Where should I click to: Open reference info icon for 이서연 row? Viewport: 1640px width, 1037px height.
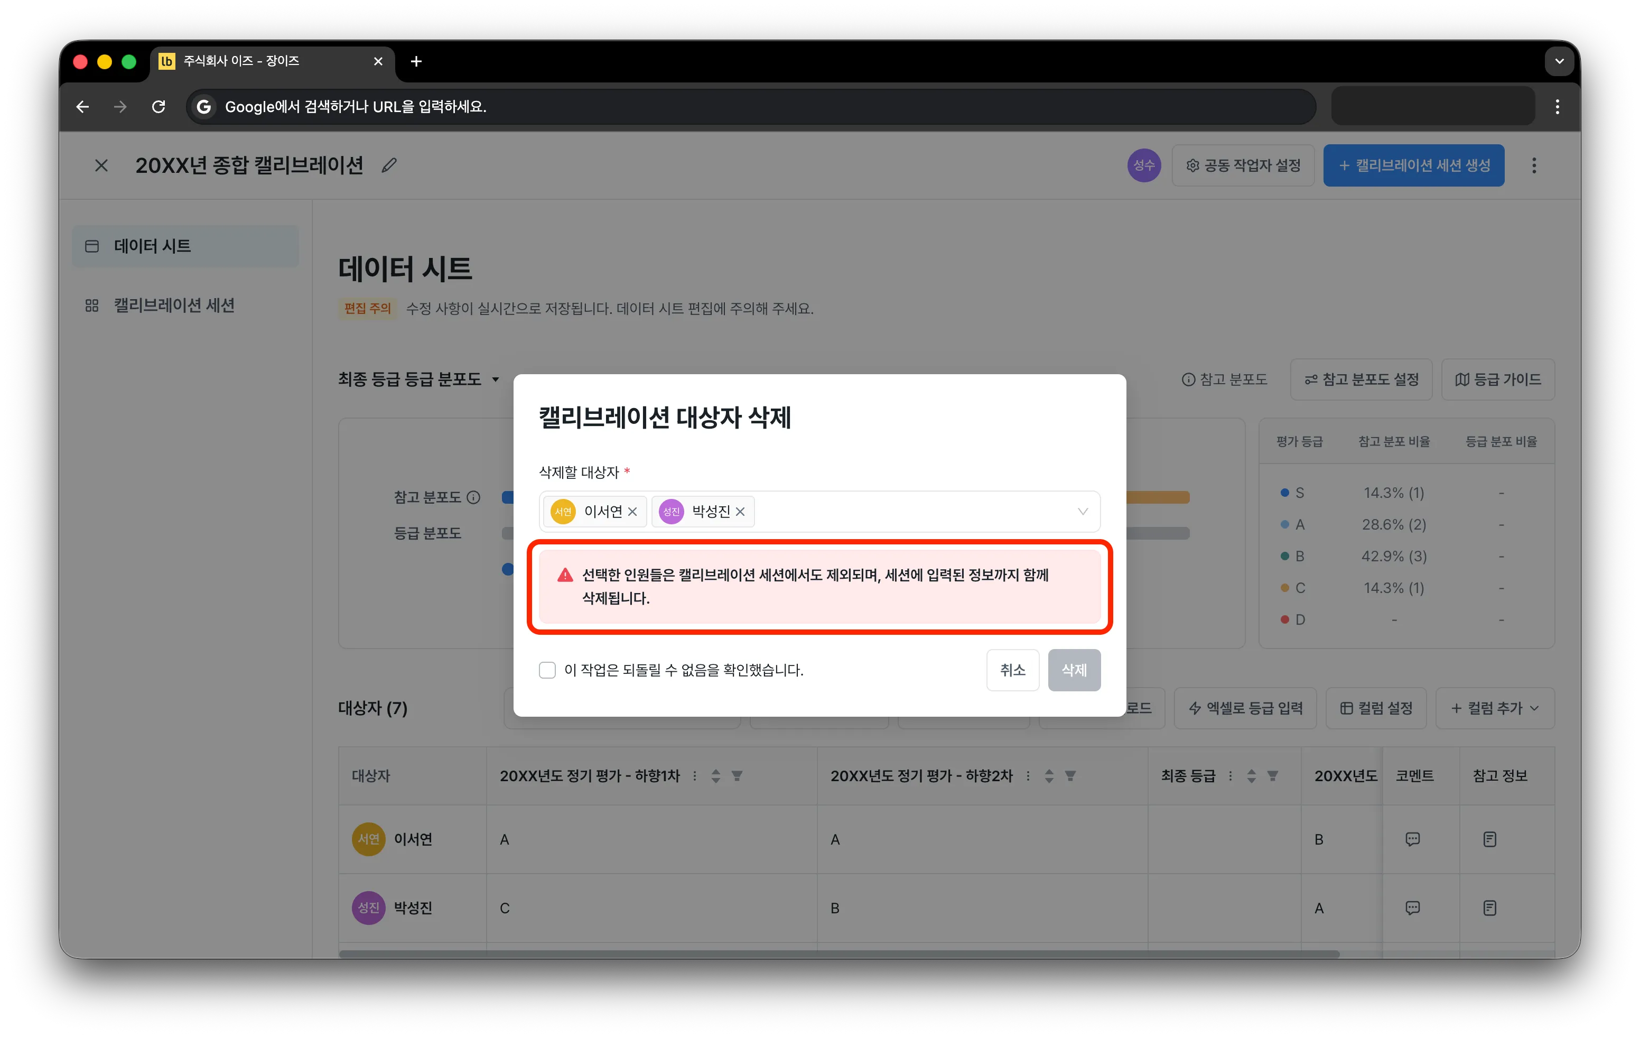click(x=1489, y=839)
